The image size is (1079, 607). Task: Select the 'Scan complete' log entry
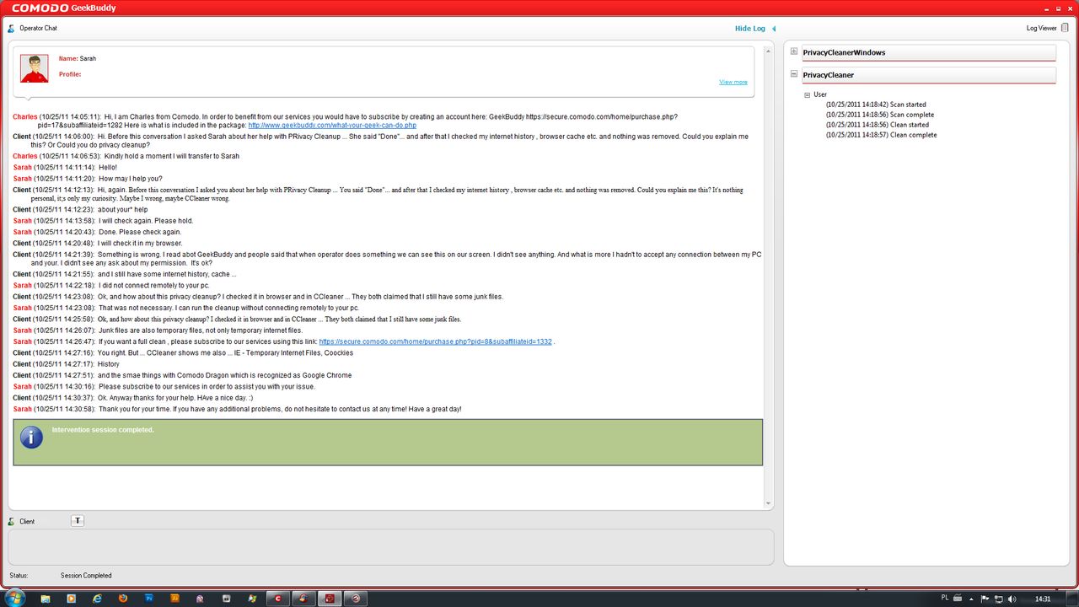(x=879, y=115)
